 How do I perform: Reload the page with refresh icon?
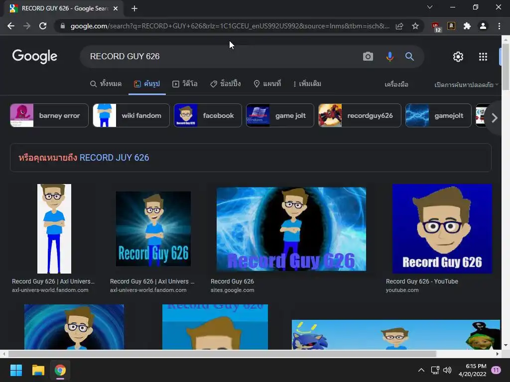pyautogui.click(x=43, y=26)
